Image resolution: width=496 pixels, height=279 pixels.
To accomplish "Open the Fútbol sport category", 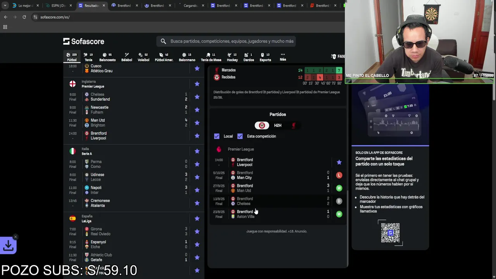I will 72,57.
